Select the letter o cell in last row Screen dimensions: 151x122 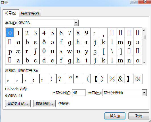pos(137,60)
